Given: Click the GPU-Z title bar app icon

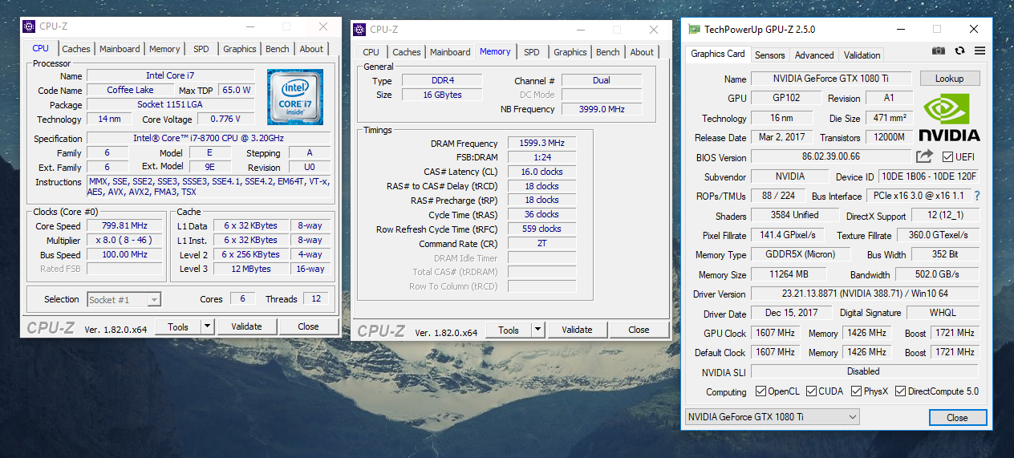Looking at the screenshot, I should [x=694, y=29].
